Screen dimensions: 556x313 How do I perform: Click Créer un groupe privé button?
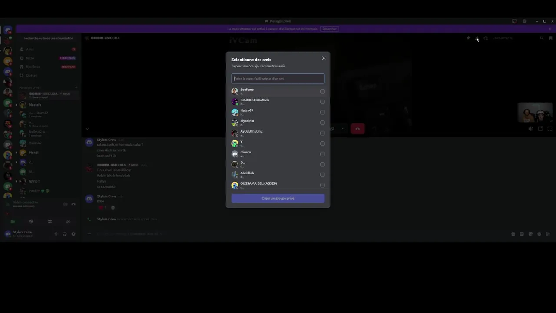[278, 198]
